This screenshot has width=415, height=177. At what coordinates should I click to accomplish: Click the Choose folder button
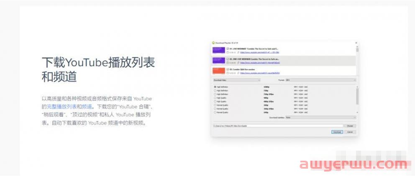pyautogui.click(x=350, y=126)
